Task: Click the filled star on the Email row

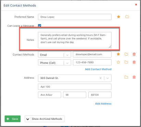Action: coord(118,54)
